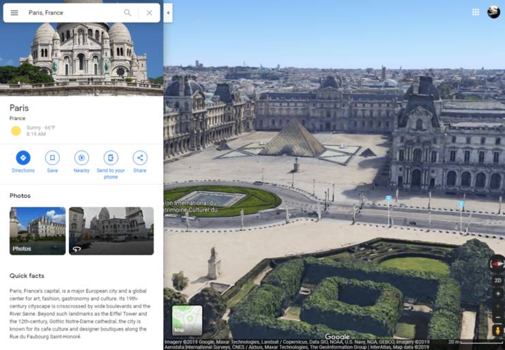505x350 pixels.
Task: Open the Photos thumbnail of Paris
Action: tap(38, 231)
